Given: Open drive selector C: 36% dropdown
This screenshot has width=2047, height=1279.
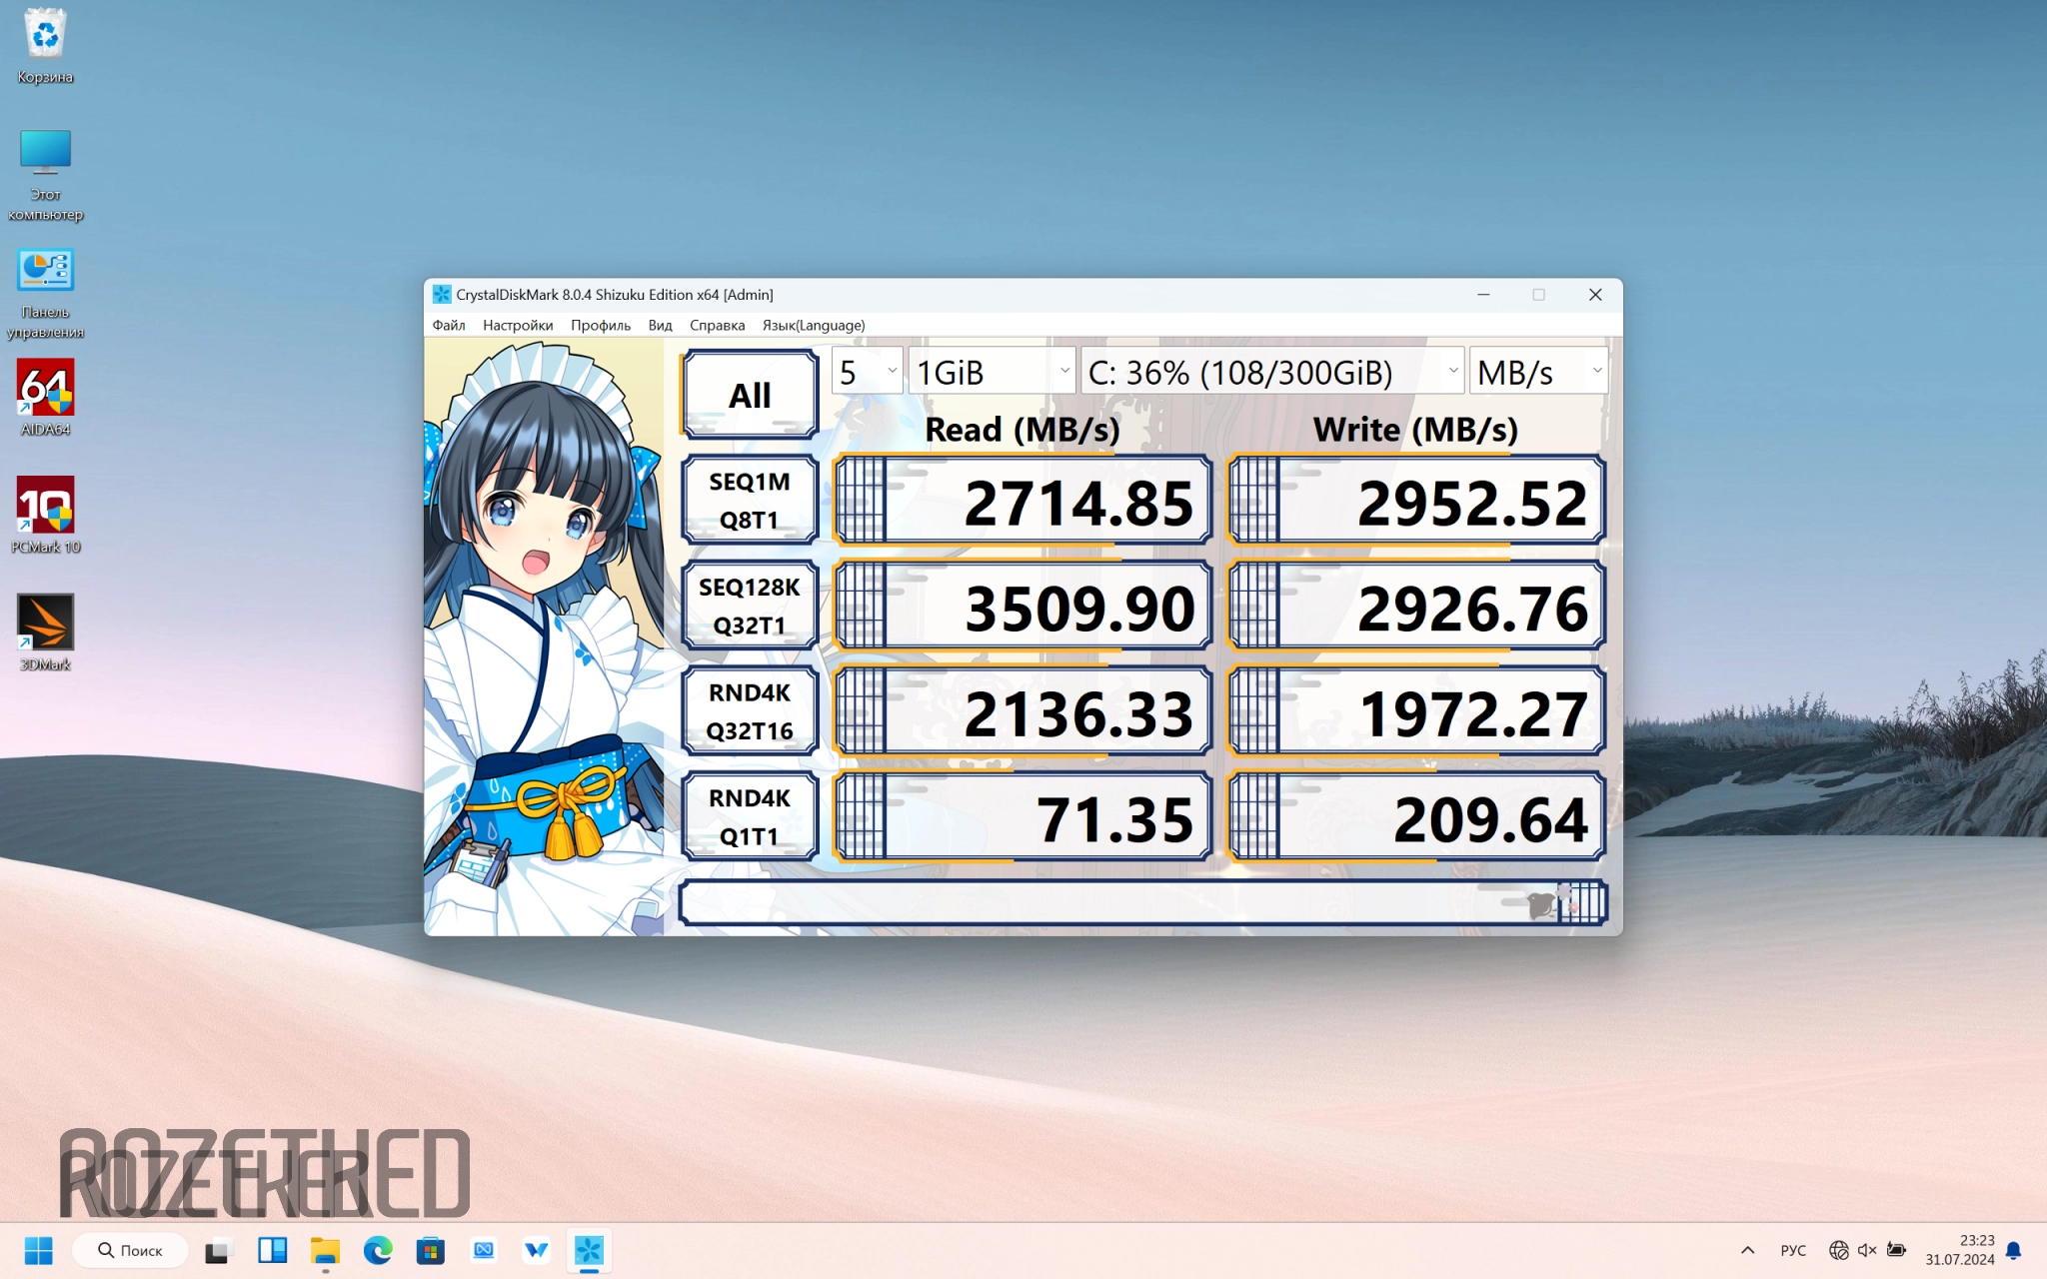Looking at the screenshot, I should tap(1271, 372).
